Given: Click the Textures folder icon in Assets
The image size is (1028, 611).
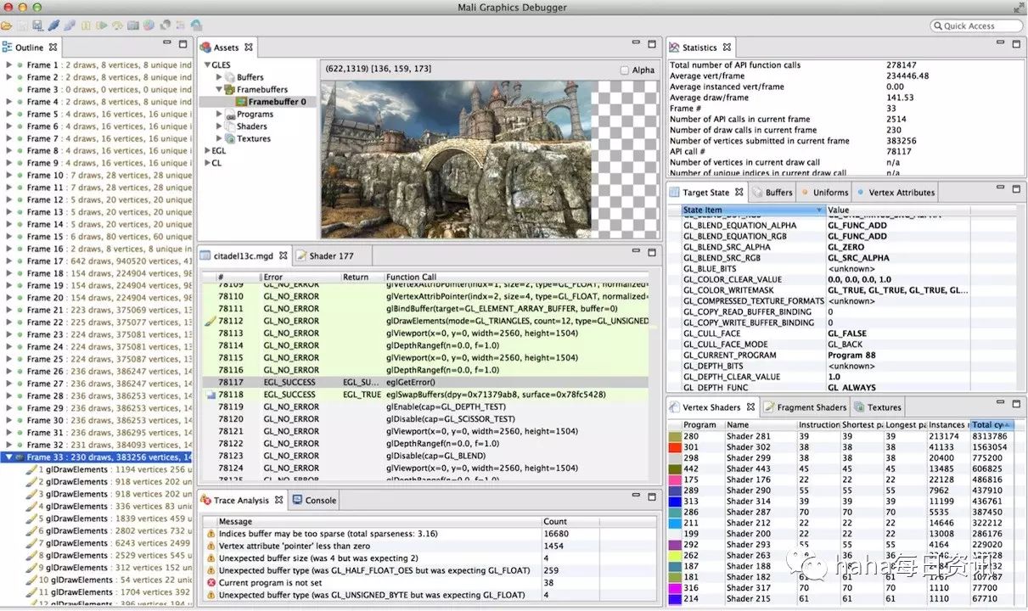Looking at the screenshot, I should tap(229, 138).
